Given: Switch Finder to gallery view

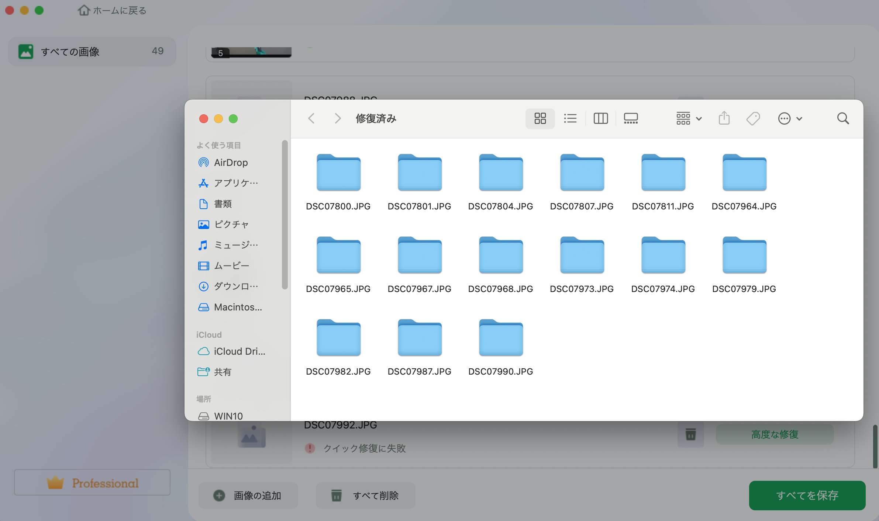Looking at the screenshot, I should [x=631, y=118].
